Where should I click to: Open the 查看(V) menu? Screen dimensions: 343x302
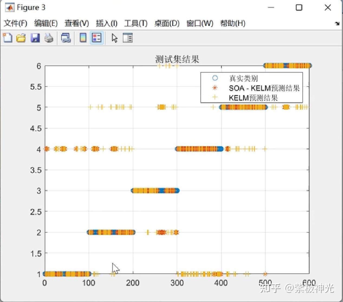click(76, 24)
